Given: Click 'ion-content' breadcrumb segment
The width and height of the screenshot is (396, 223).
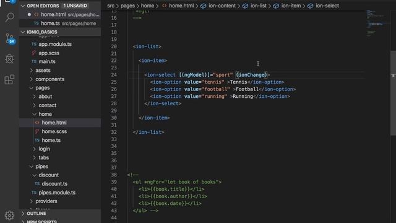Looking at the screenshot, I should coord(222,6).
